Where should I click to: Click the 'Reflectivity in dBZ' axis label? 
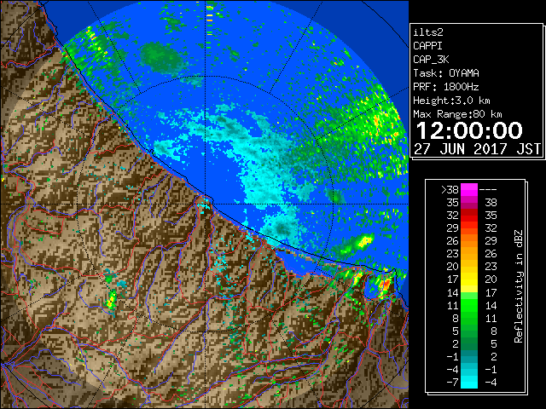[x=519, y=286]
